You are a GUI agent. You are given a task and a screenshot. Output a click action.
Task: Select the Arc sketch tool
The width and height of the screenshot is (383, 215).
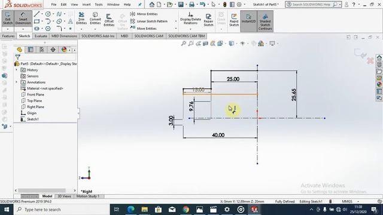point(48,21)
